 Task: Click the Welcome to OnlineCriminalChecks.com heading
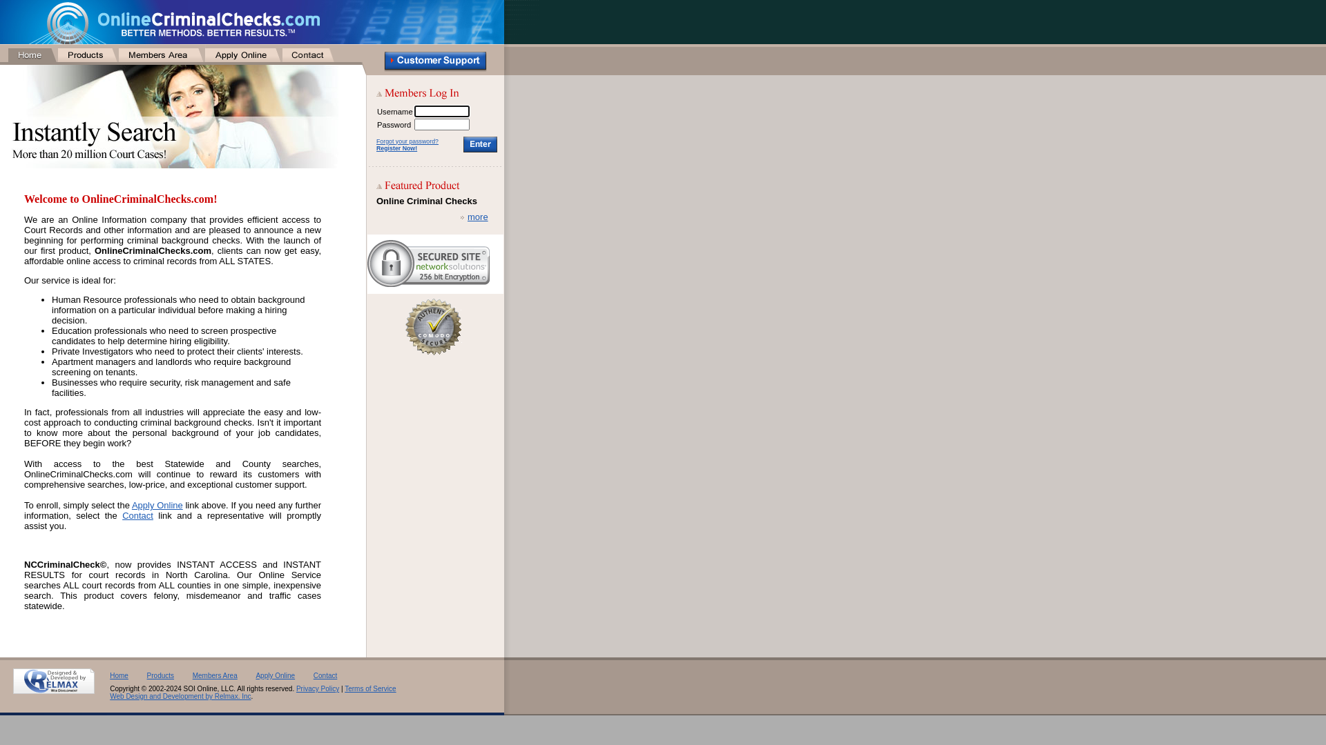tap(121, 199)
